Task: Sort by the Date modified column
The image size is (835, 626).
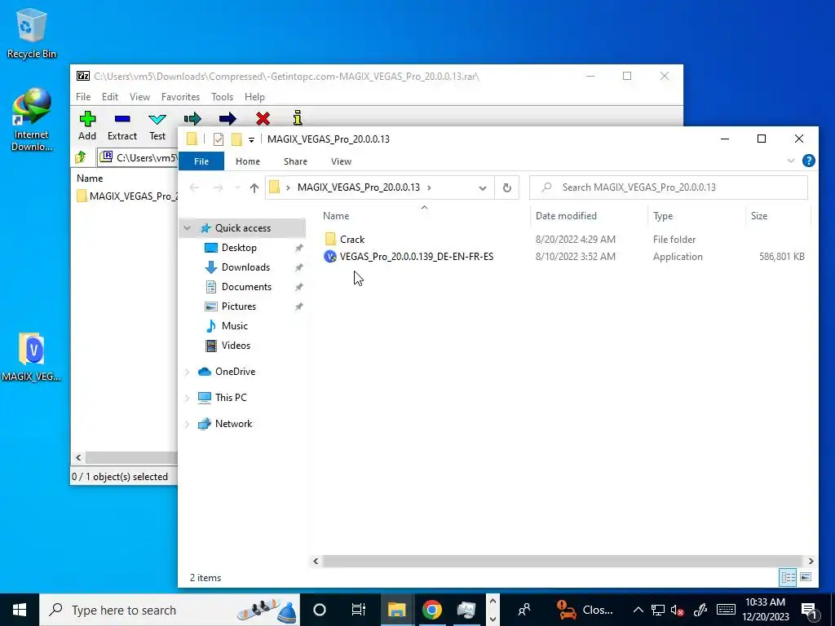Action: click(x=589, y=215)
